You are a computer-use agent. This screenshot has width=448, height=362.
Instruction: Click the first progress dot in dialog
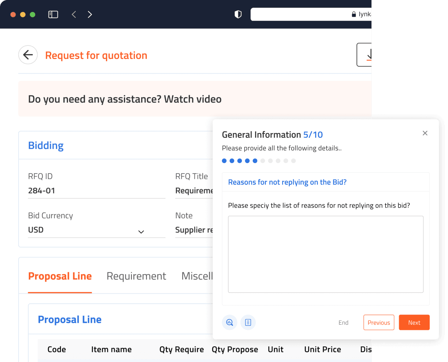(224, 161)
